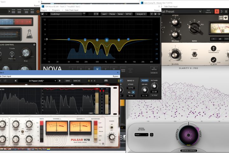Open Neural Network Broad 1 dropdown
Screen dimensions: 229x153
[x=141, y=135]
